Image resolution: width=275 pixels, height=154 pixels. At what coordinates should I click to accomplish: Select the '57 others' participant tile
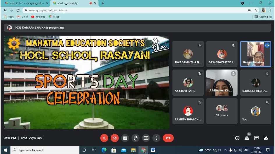[x=222, y=111]
